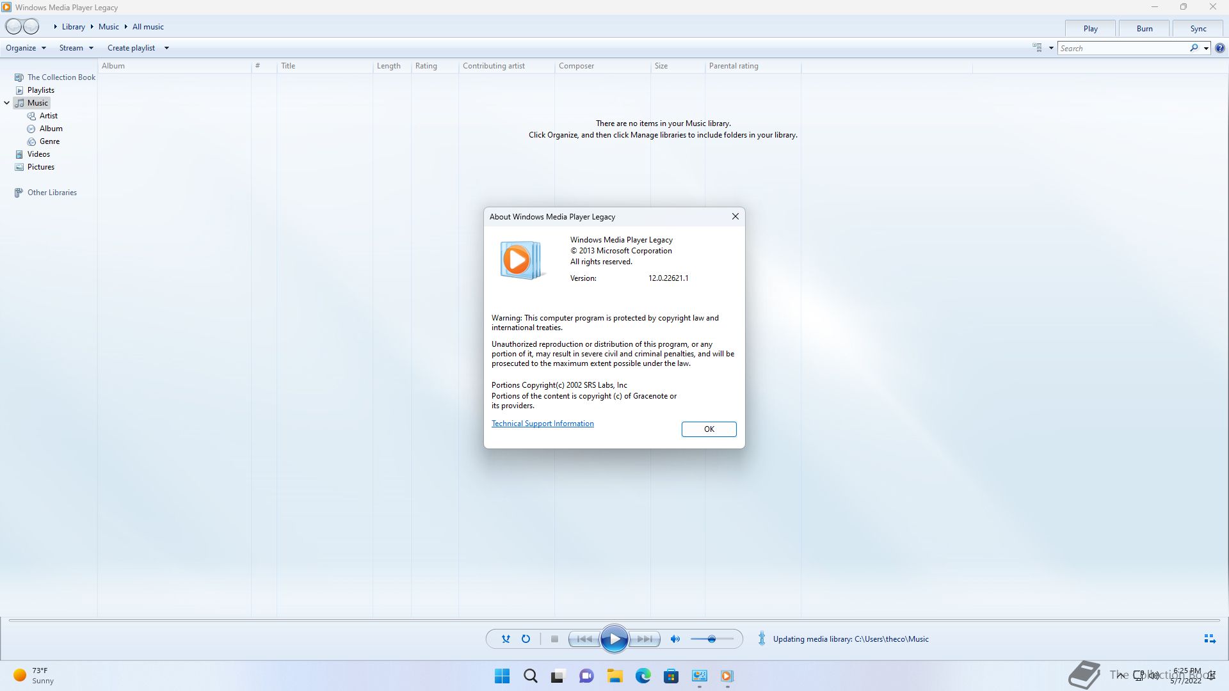Click the Back navigation button
Screen dimensions: 1229x691
coord(13,26)
